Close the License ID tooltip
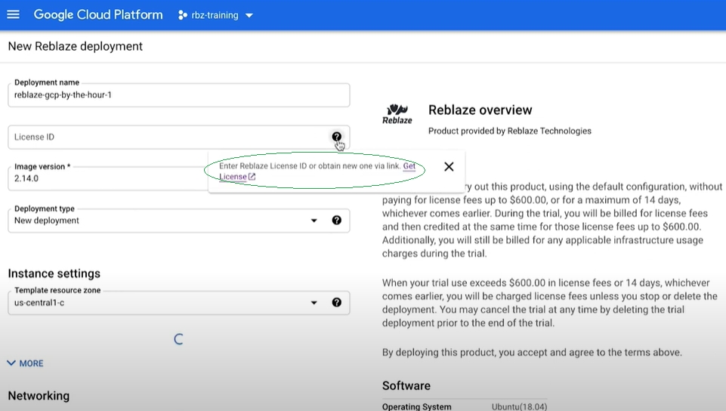The width and height of the screenshot is (726, 411). pos(449,167)
